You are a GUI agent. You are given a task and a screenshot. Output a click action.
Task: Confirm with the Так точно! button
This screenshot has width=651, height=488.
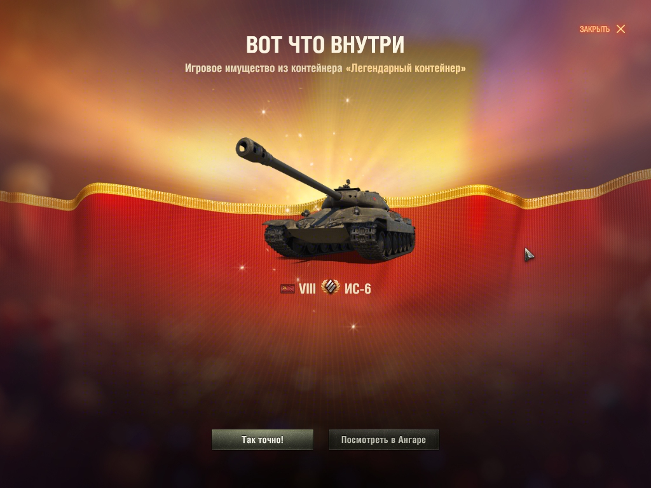point(263,440)
